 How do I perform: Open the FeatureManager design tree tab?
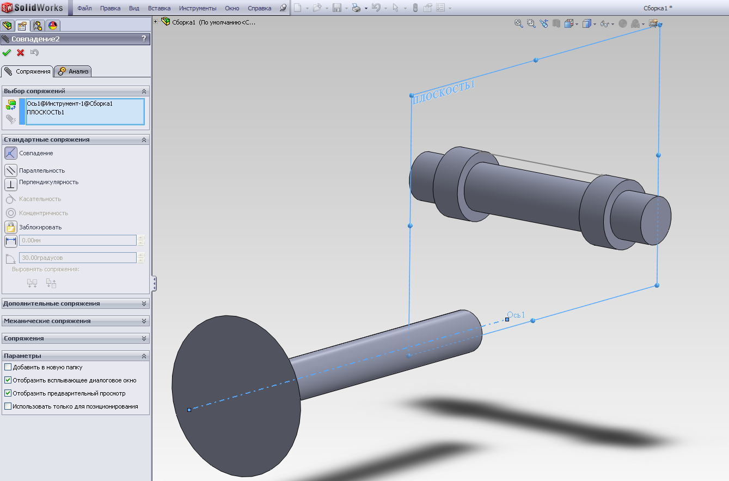pyautogui.click(x=8, y=26)
